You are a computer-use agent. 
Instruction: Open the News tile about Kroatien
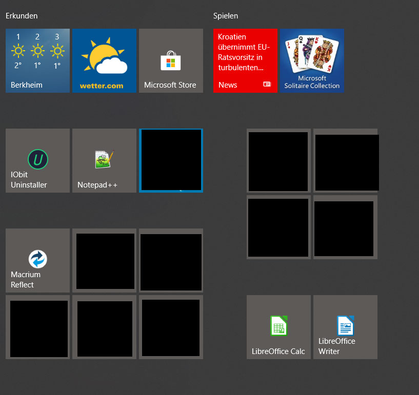245,60
